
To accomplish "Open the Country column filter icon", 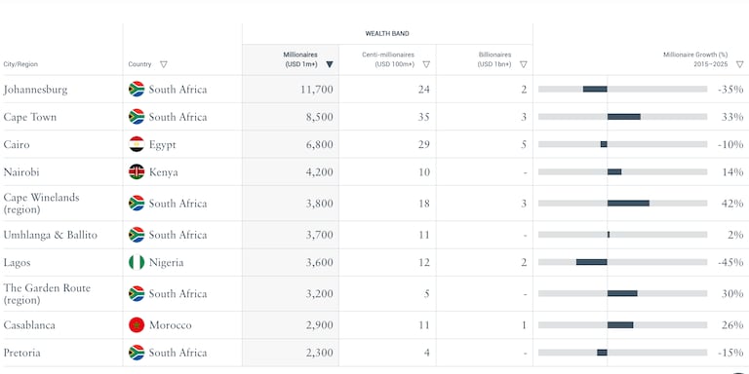I will [x=164, y=64].
